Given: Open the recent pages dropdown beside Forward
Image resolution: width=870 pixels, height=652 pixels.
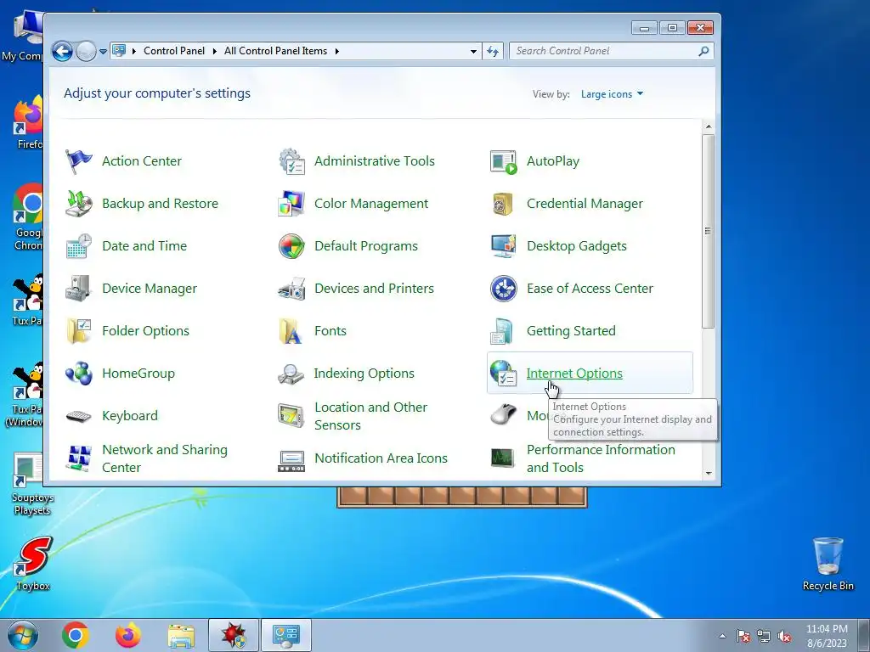Looking at the screenshot, I should click(103, 51).
